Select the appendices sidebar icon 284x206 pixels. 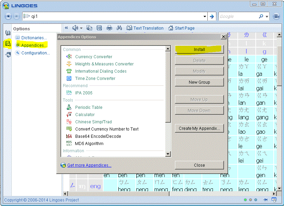pos(8,44)
